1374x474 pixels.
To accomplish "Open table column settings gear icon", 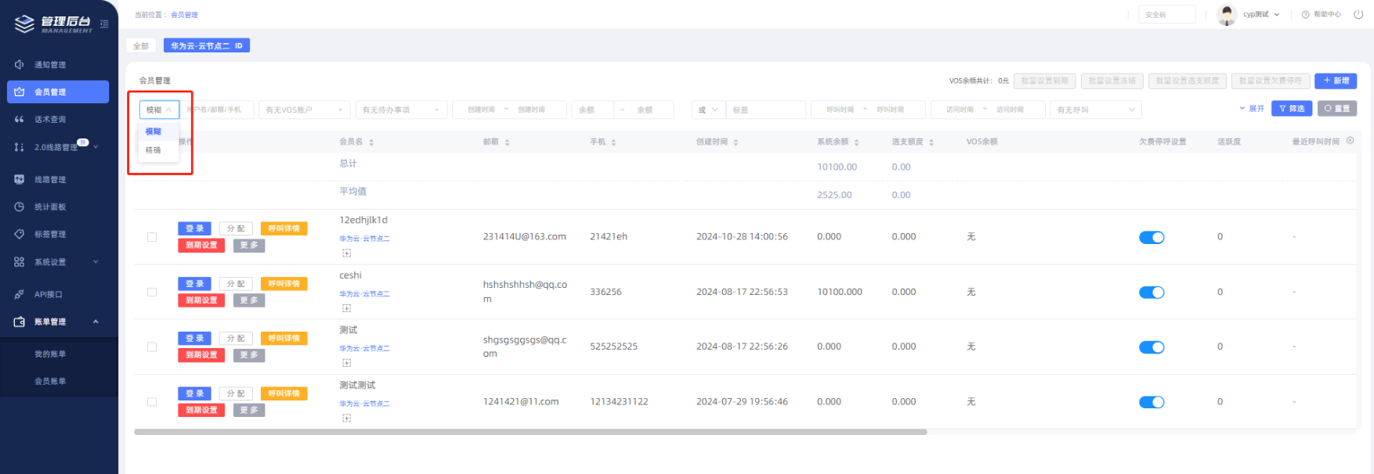I will tap(1350, 141).
